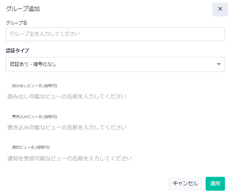230x196 pixels.
Task: Close the グループ追加 dialog with the X icon
Action: pos(220,9)
